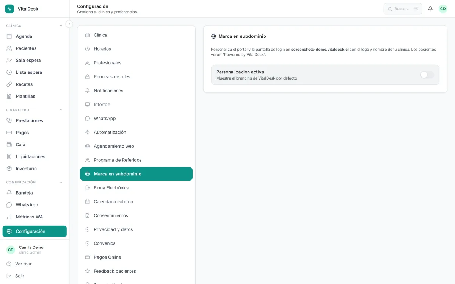Click the Plantillas document icon

9,96
